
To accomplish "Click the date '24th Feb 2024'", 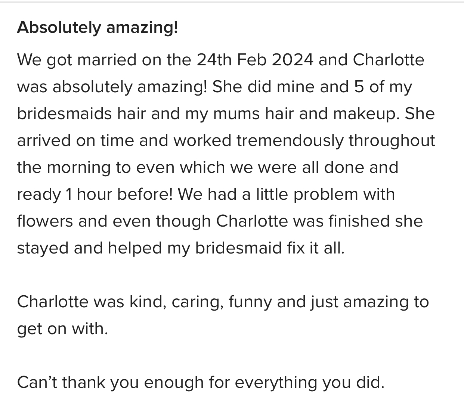I will [x=255, y=60].
